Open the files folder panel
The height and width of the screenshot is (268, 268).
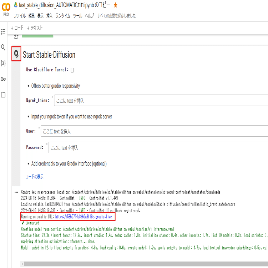(3, 95)
